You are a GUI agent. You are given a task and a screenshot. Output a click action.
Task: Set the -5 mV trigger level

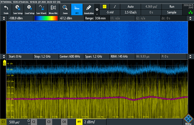tap(110, 12)
